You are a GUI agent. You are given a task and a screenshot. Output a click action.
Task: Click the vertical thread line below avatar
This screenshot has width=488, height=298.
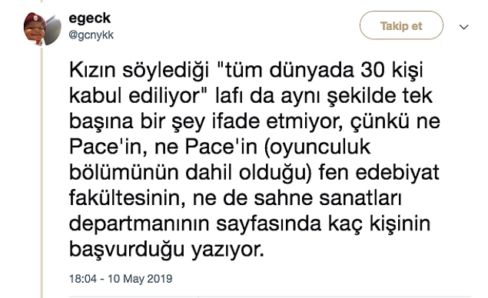pos(41,171)
